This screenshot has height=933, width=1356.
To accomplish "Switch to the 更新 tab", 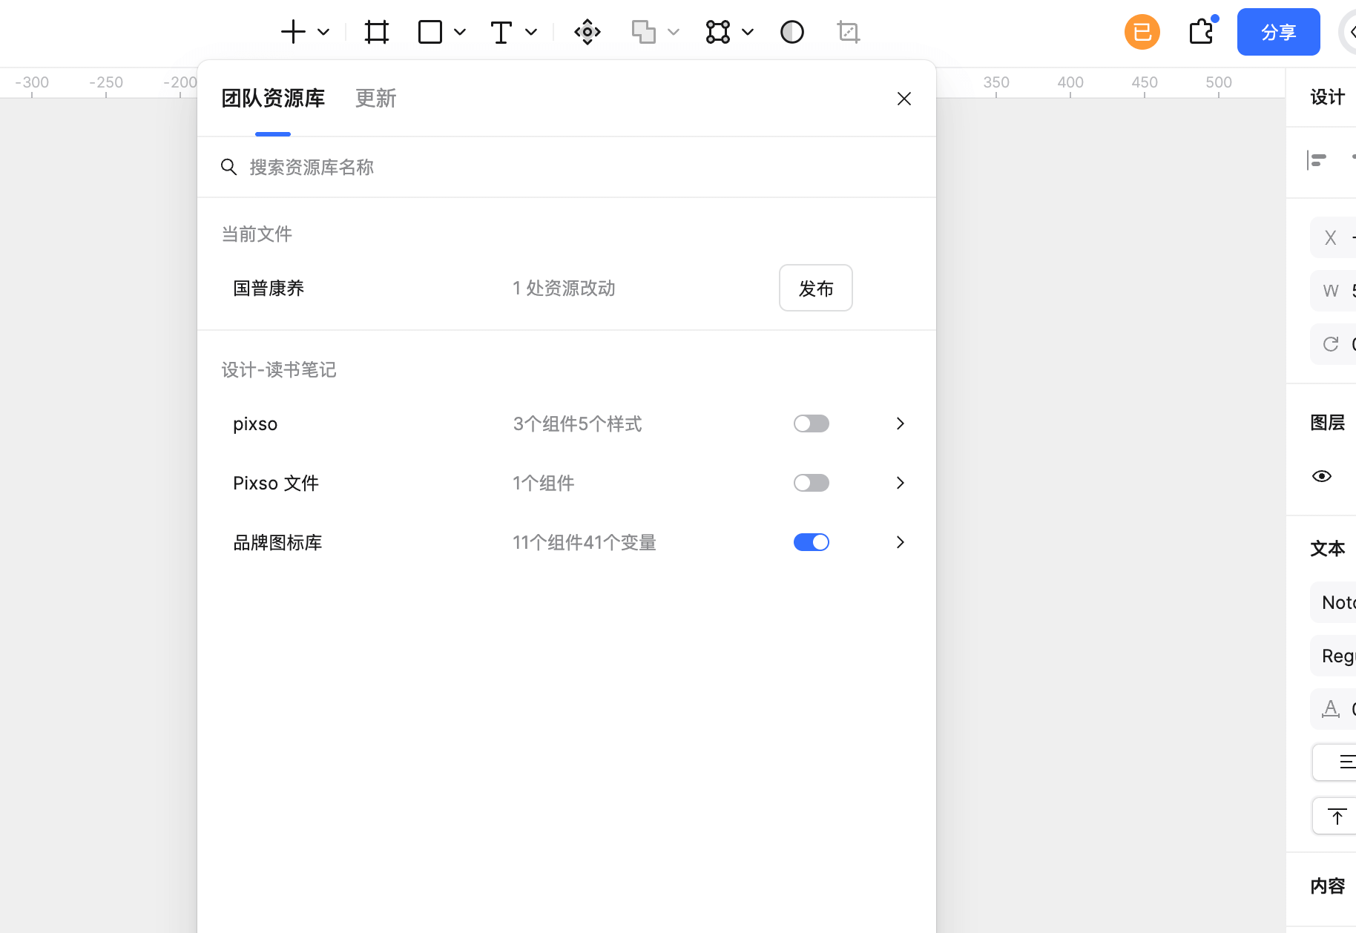I will pyautogui.click(x=375, y=99).
